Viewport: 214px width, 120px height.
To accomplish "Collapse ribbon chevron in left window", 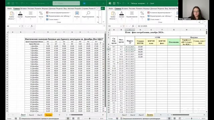I will (x=104, y=22).
